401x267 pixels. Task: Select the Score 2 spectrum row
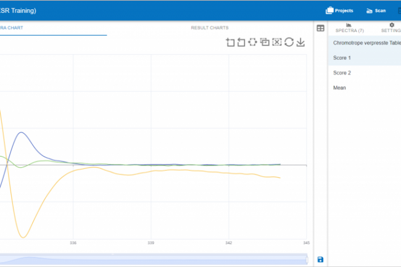coord(365,73)
